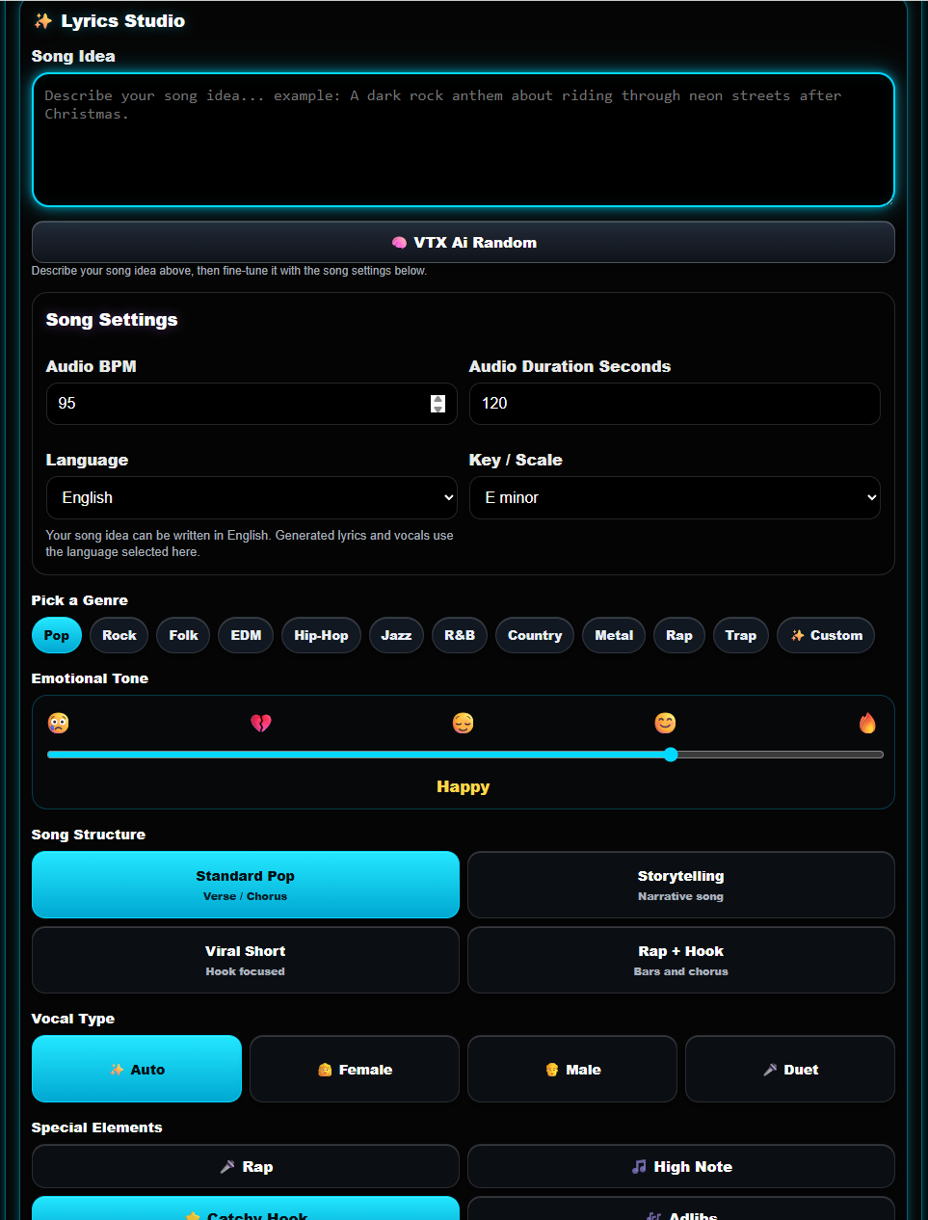928x1220 pixels.
Task: Click the Emotional Tone slider handle
Action: coord(671,755)
